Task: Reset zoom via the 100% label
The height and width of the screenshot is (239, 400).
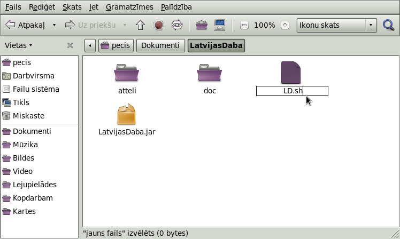Action: 265,25
